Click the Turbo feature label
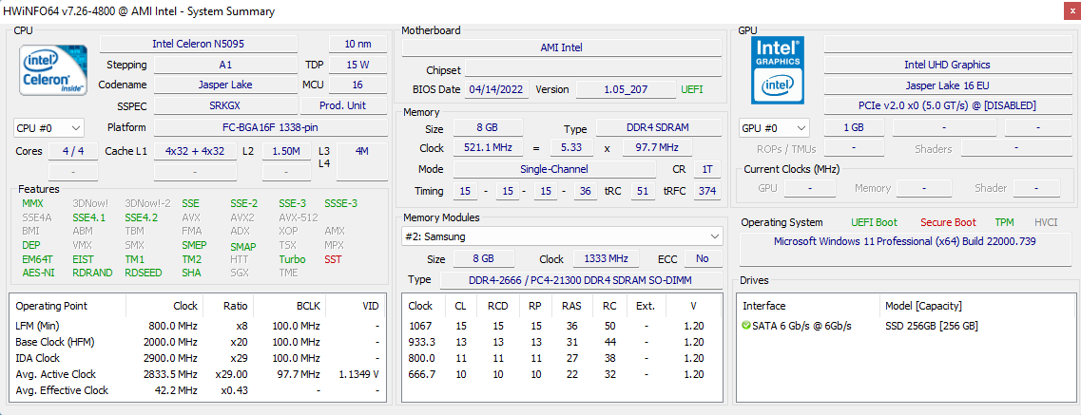 point(292,259)
